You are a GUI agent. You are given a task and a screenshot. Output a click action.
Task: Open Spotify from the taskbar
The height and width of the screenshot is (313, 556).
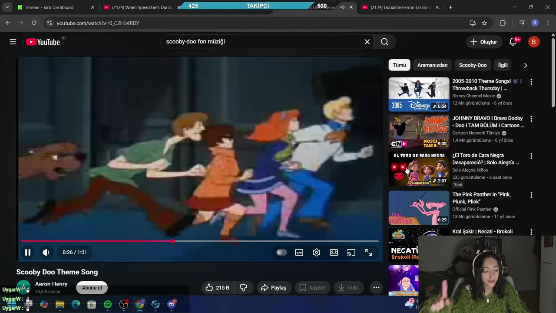coord(108,304)
